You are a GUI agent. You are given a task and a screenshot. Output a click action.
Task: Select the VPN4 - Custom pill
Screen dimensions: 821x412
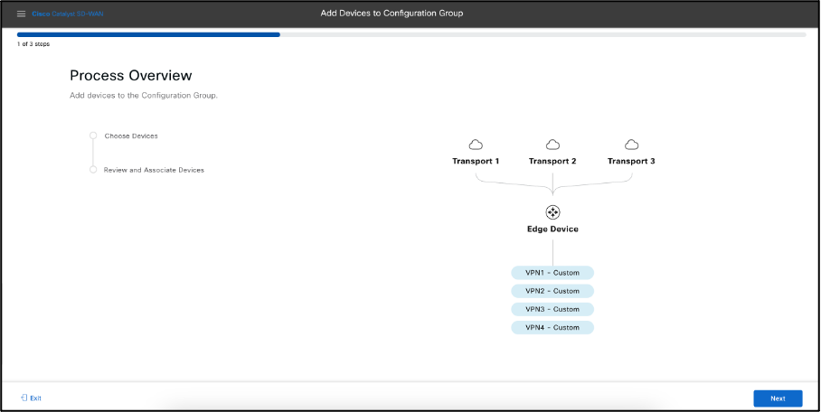click(x=552, y=327)
